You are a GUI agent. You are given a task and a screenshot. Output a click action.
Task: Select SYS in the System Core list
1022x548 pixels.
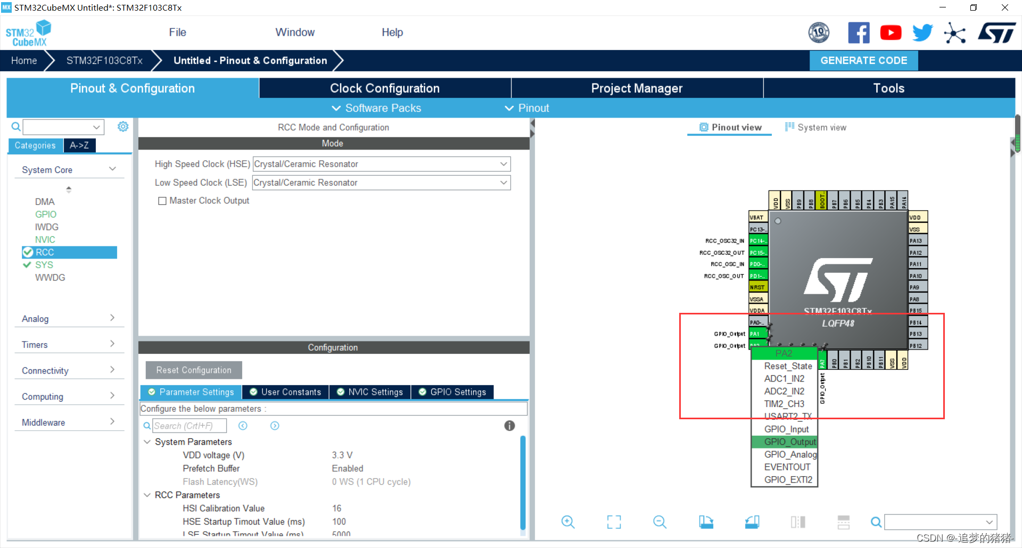44,265
